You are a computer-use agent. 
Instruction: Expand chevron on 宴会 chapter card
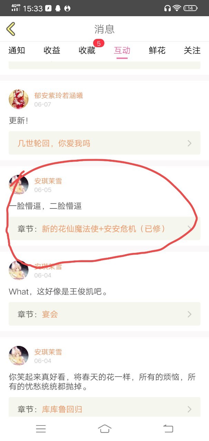pyautogui.click(x=189, y=314)
